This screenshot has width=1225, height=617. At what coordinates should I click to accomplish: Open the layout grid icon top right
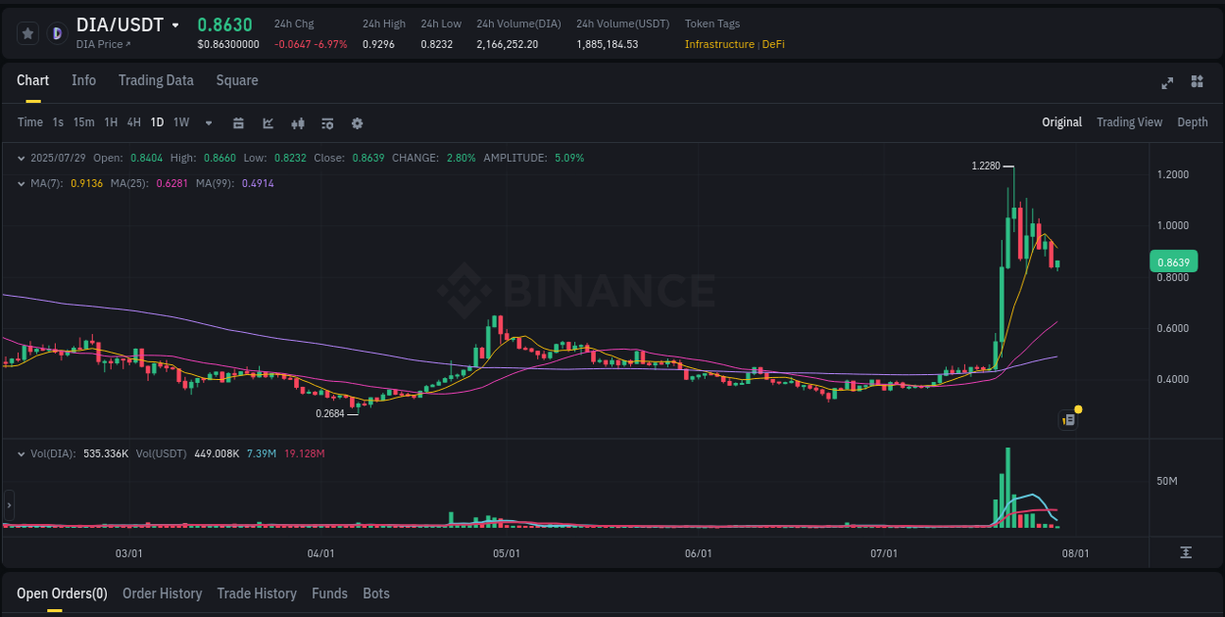coord(1198,83)
